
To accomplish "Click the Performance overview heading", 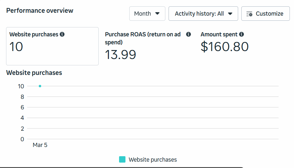I will (x=40, y=11).
